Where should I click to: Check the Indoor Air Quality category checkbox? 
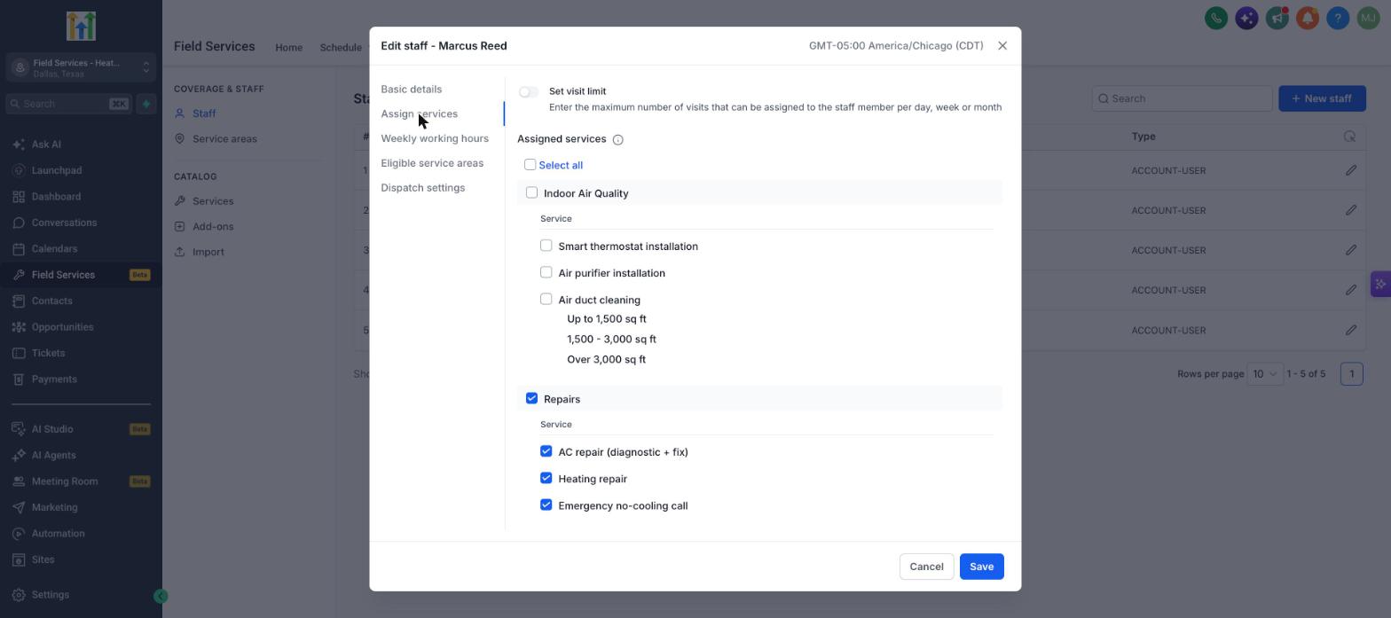(x=531, y=192)
